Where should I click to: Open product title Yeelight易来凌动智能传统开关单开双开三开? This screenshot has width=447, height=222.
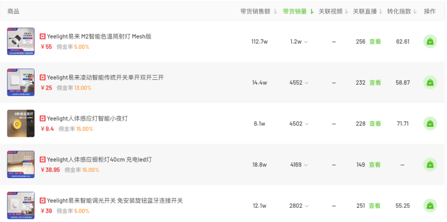tap(105, 77)
